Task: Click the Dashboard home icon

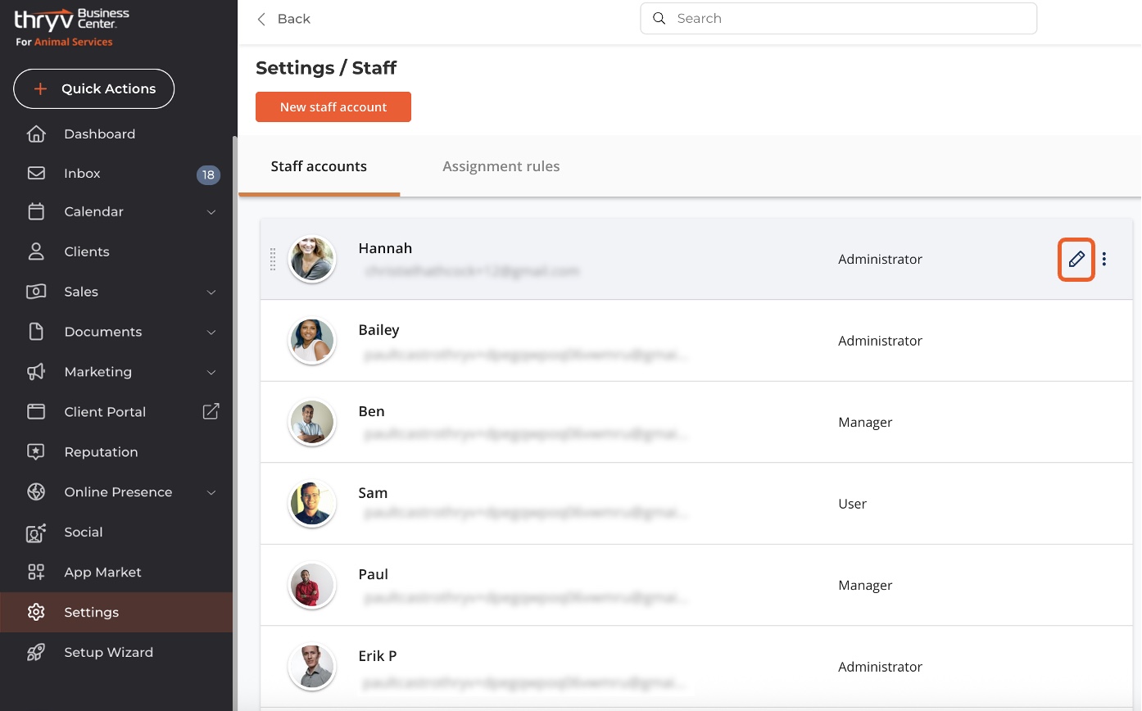Action: 36,134
